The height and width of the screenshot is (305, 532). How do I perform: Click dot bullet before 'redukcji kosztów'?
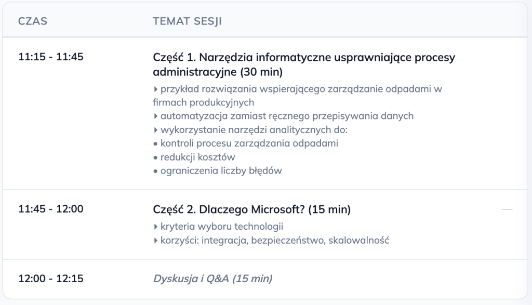coord(155,157)
